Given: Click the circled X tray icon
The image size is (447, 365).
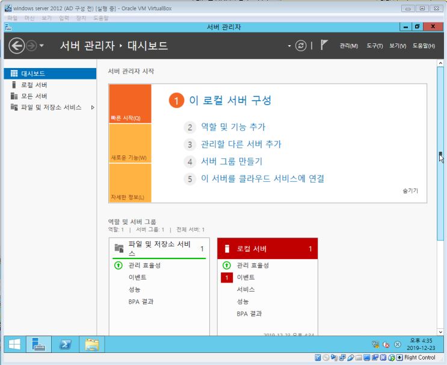Looking at the screenshot, I should [398, 345].
